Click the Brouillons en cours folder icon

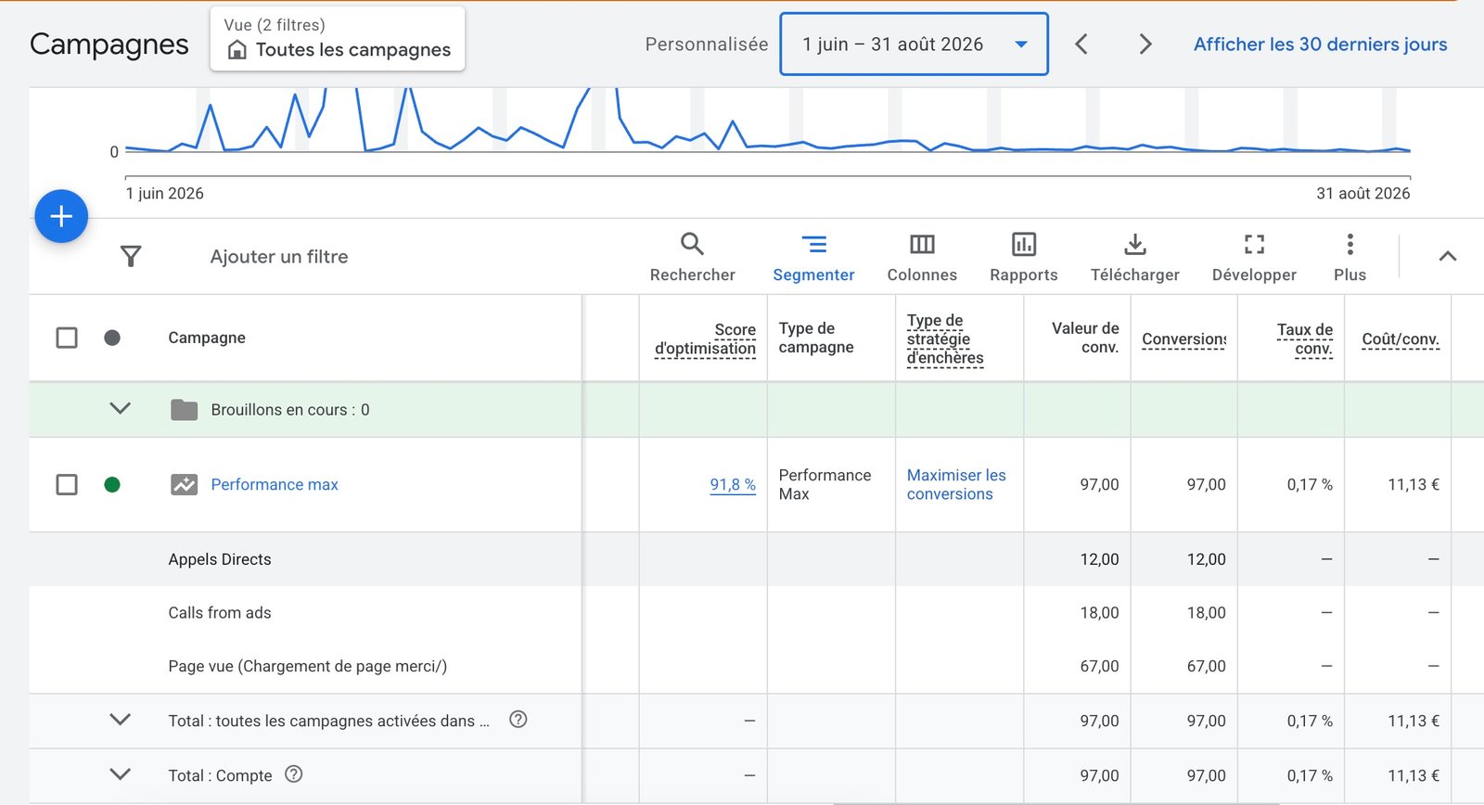click(184, 409)
